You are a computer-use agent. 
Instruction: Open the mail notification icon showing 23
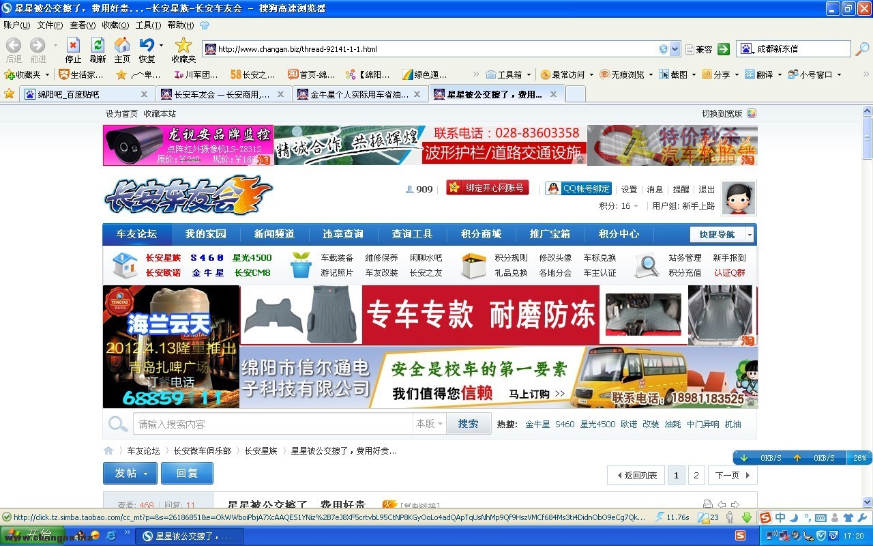click(x=709, y=517)
